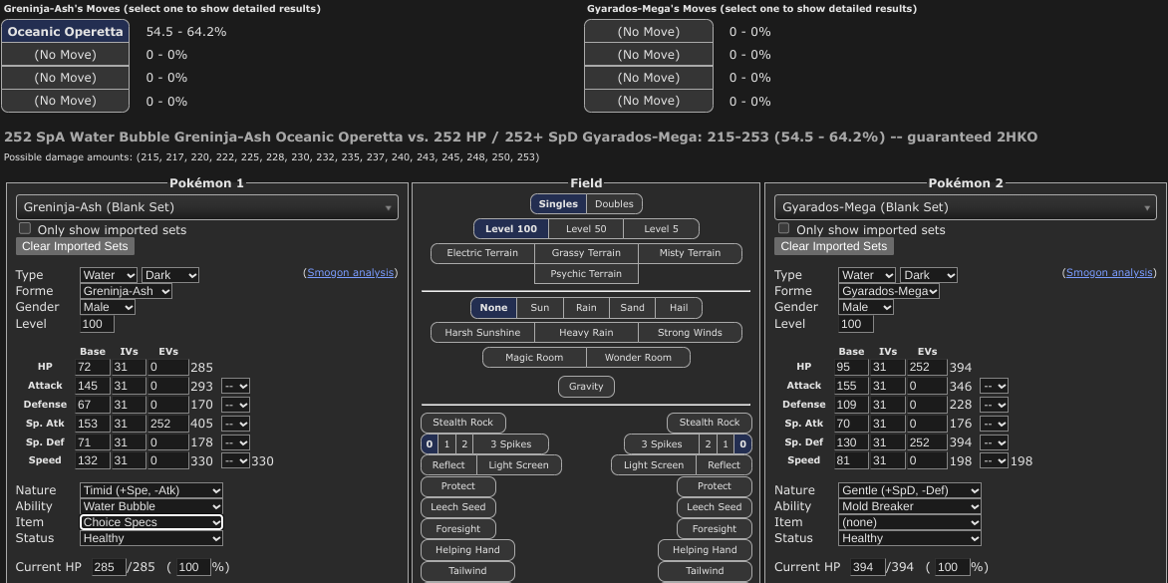Image resolution: width=1168 pixels, height=583 pixels.
Task: Open the Water Bubble ability dropdown
Action: [151, 506]
